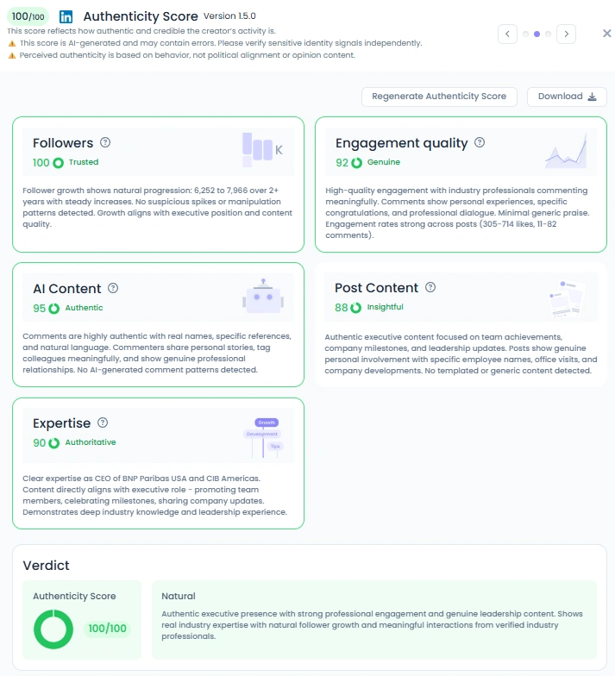
Task: Click the Trusted status label
Action: pos(84,162)
